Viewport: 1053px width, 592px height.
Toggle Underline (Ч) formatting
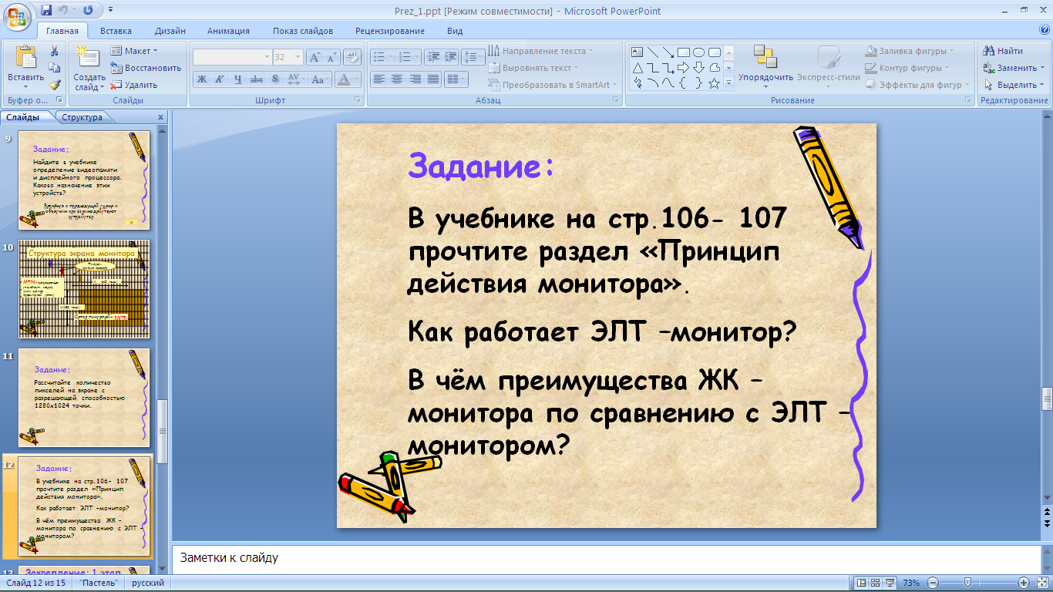pyautogui.click(x=237, y=79)
